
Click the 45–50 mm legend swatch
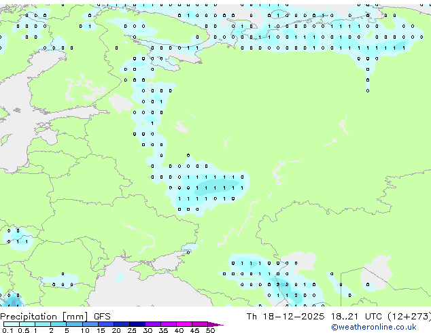coord(200,324)
